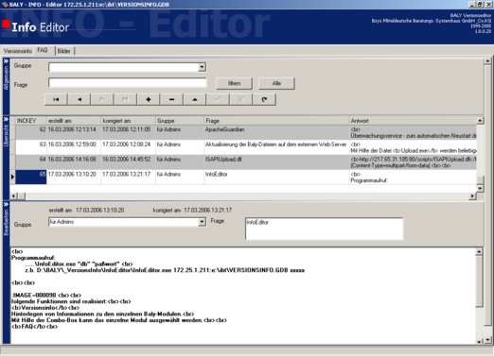Screen dimensions: 494x357
Task: Click the filtern button
Action: click(234, 83)
